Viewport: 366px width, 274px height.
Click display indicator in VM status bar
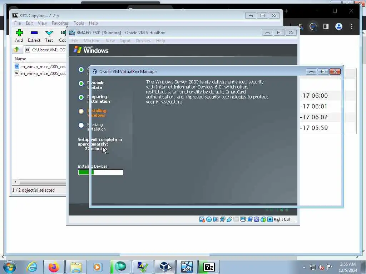(x=243, y=219)
